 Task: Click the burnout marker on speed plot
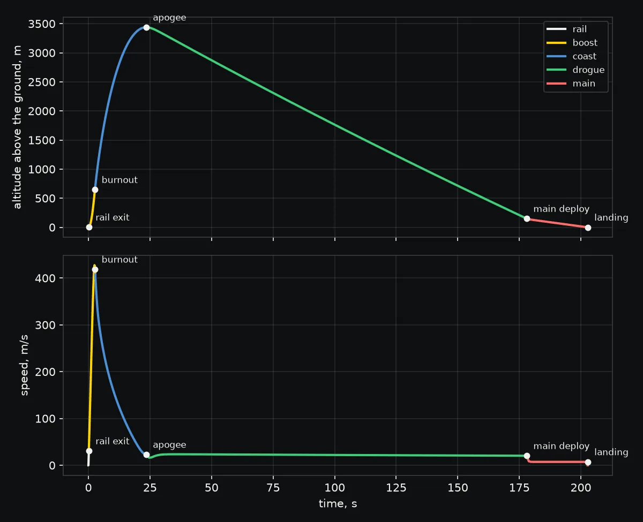pyautogui.click(x=95, y=269)
